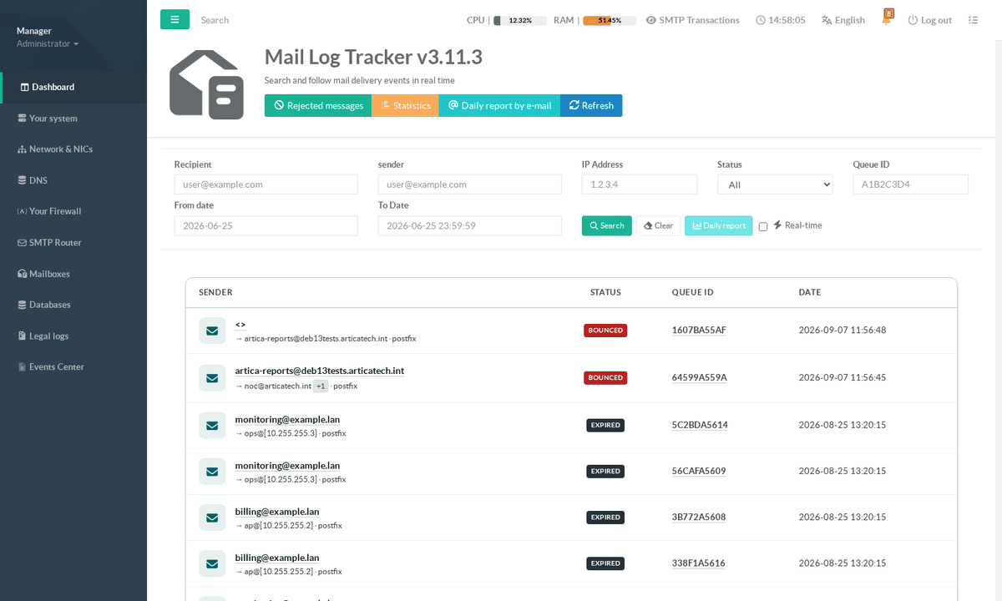The image size is (1002, 601).
Task: Click EXPIRED badge for queue 5C2BDA5614
Action: [605, 425]
